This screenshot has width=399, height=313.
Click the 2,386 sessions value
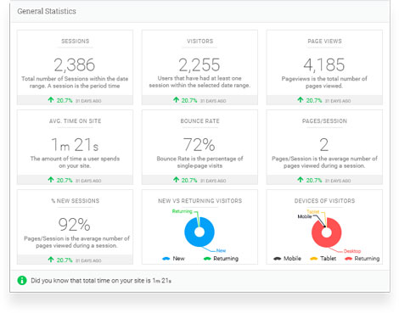tap(75, 65)
